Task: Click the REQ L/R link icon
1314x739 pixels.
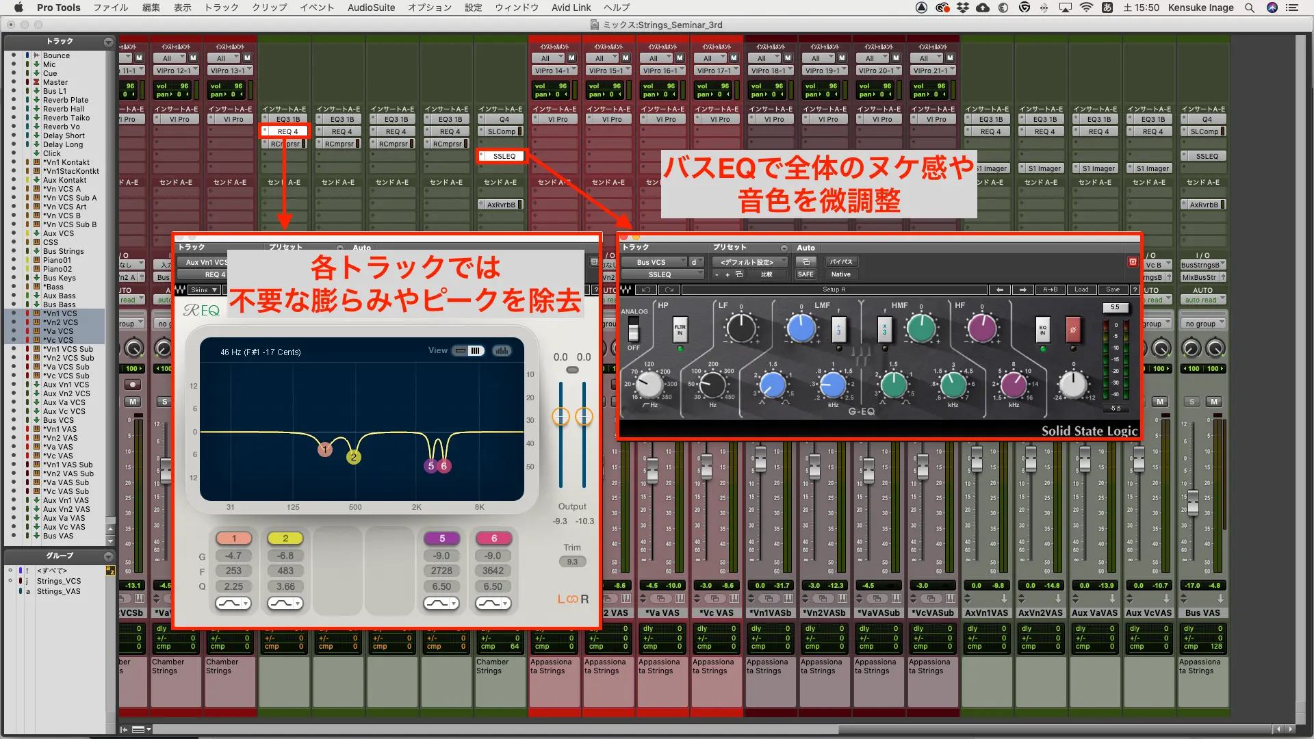Action: click(x=573, y=599)
